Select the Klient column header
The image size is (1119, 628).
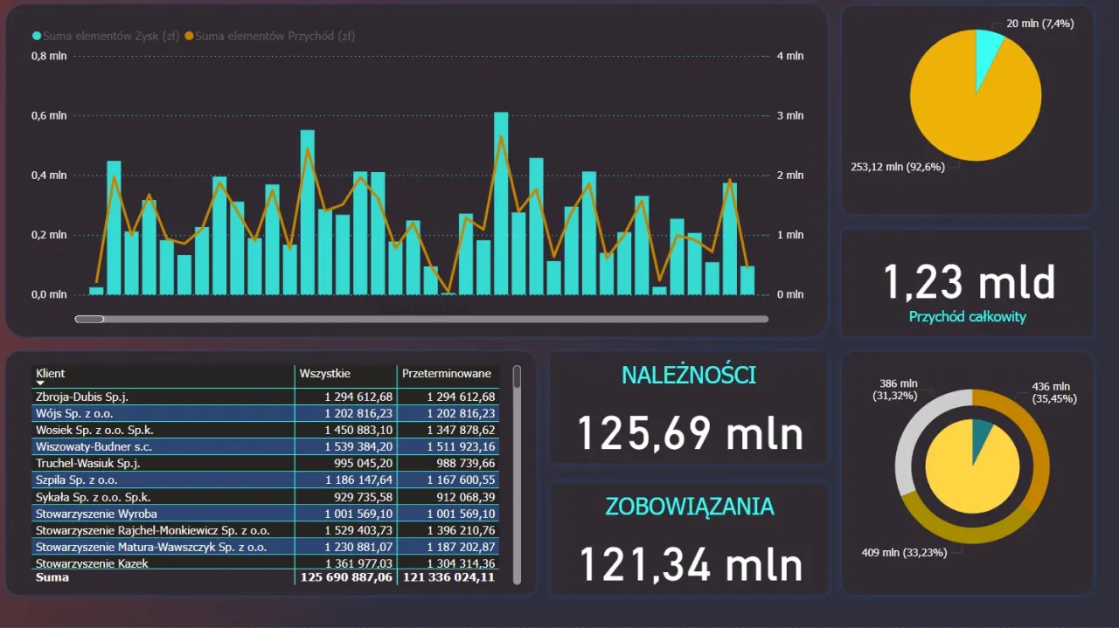coord(50,373)
